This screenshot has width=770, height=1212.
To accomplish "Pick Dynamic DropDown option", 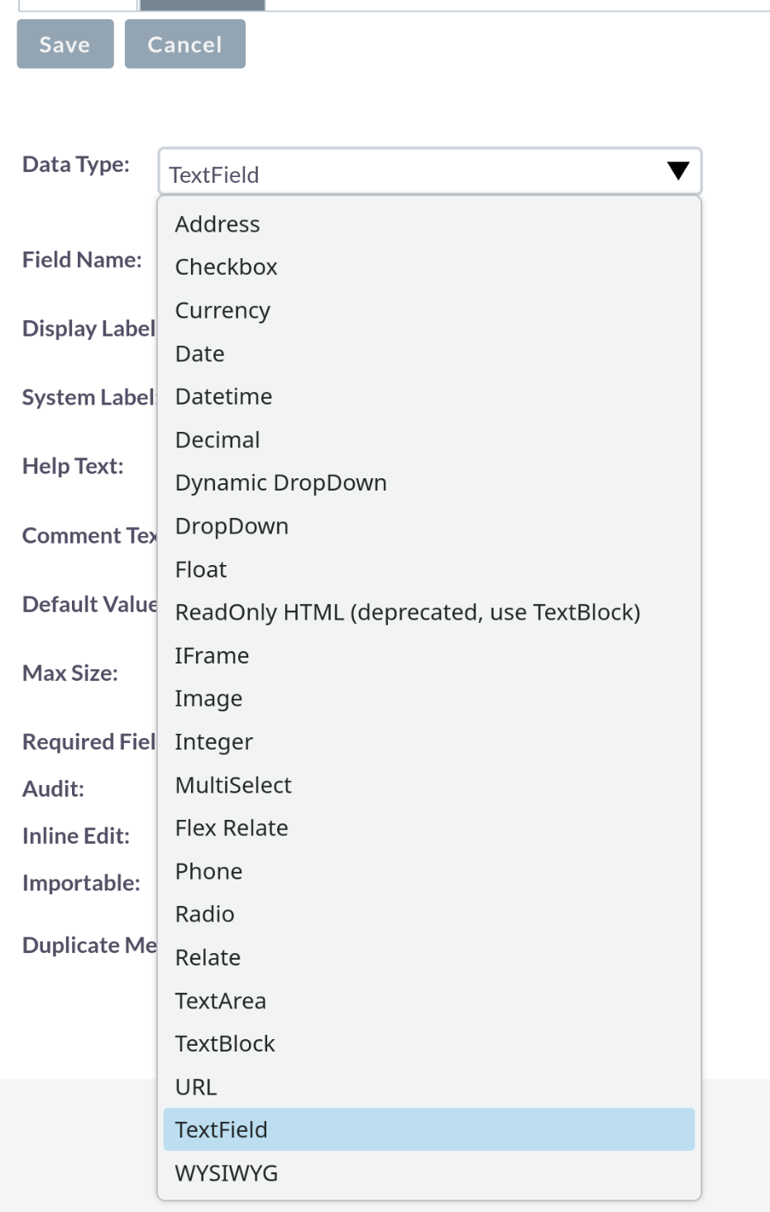I will pos(428,482).
